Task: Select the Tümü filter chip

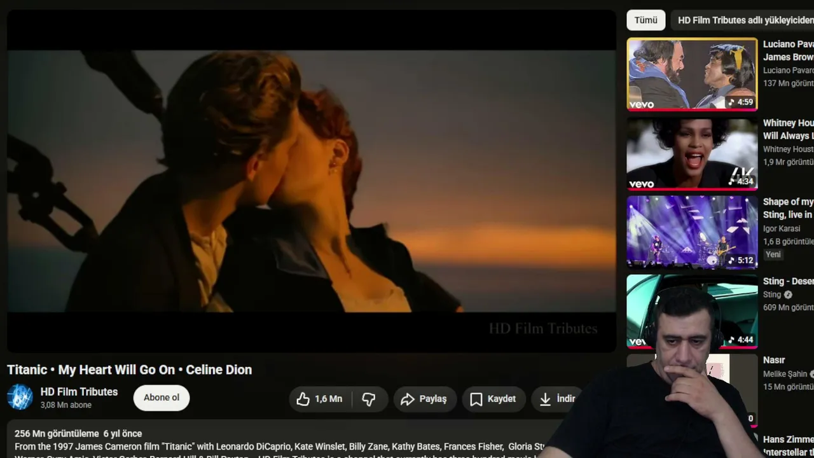Action: pyautogui.click(x=646, y=20)
